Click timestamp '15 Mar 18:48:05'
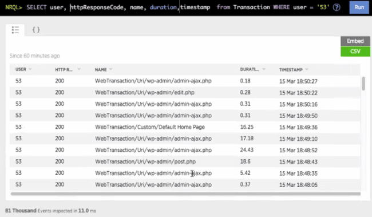Viewport: 372px width, 217px height. [298, 185]
